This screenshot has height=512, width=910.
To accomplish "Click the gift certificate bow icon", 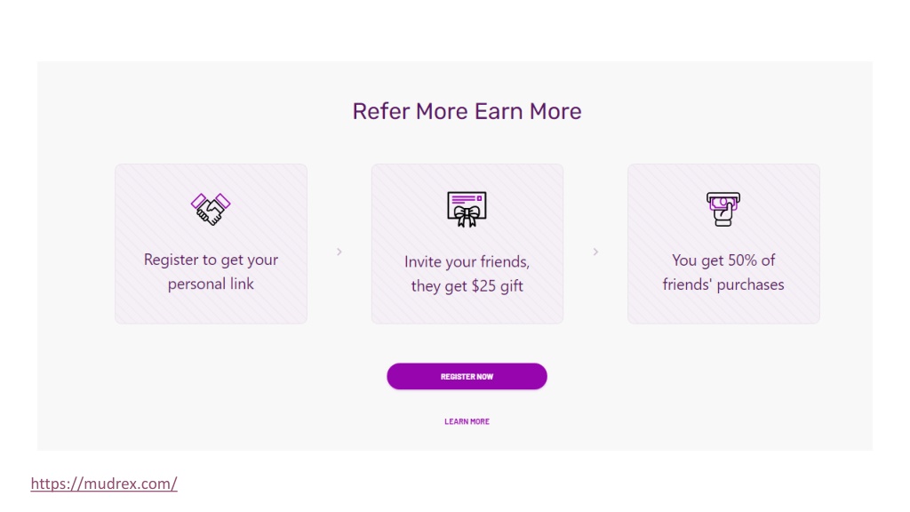I will tap(467, 209).
